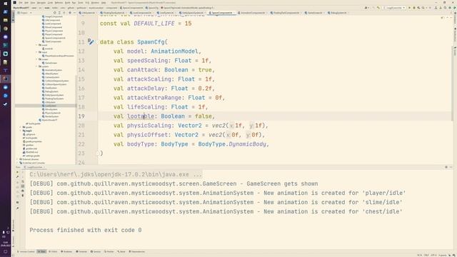The height and width of the screenshot is (257, 457).
Task: Expand External Libraries node
Action: pos(17,159)
